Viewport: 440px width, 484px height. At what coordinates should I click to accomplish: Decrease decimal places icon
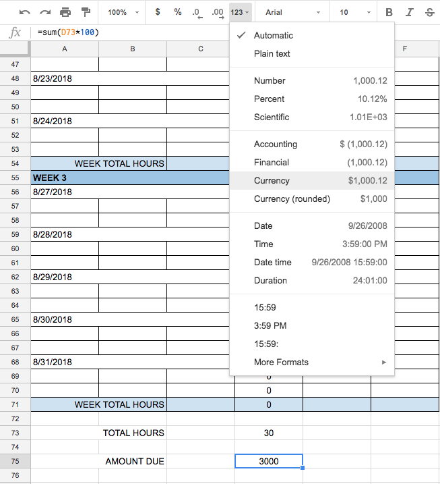[197, 13]
